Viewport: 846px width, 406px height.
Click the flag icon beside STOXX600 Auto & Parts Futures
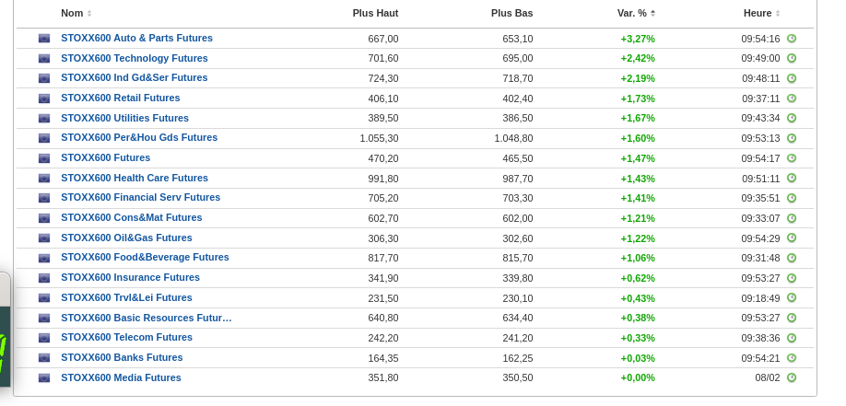(x=44, y=39)
